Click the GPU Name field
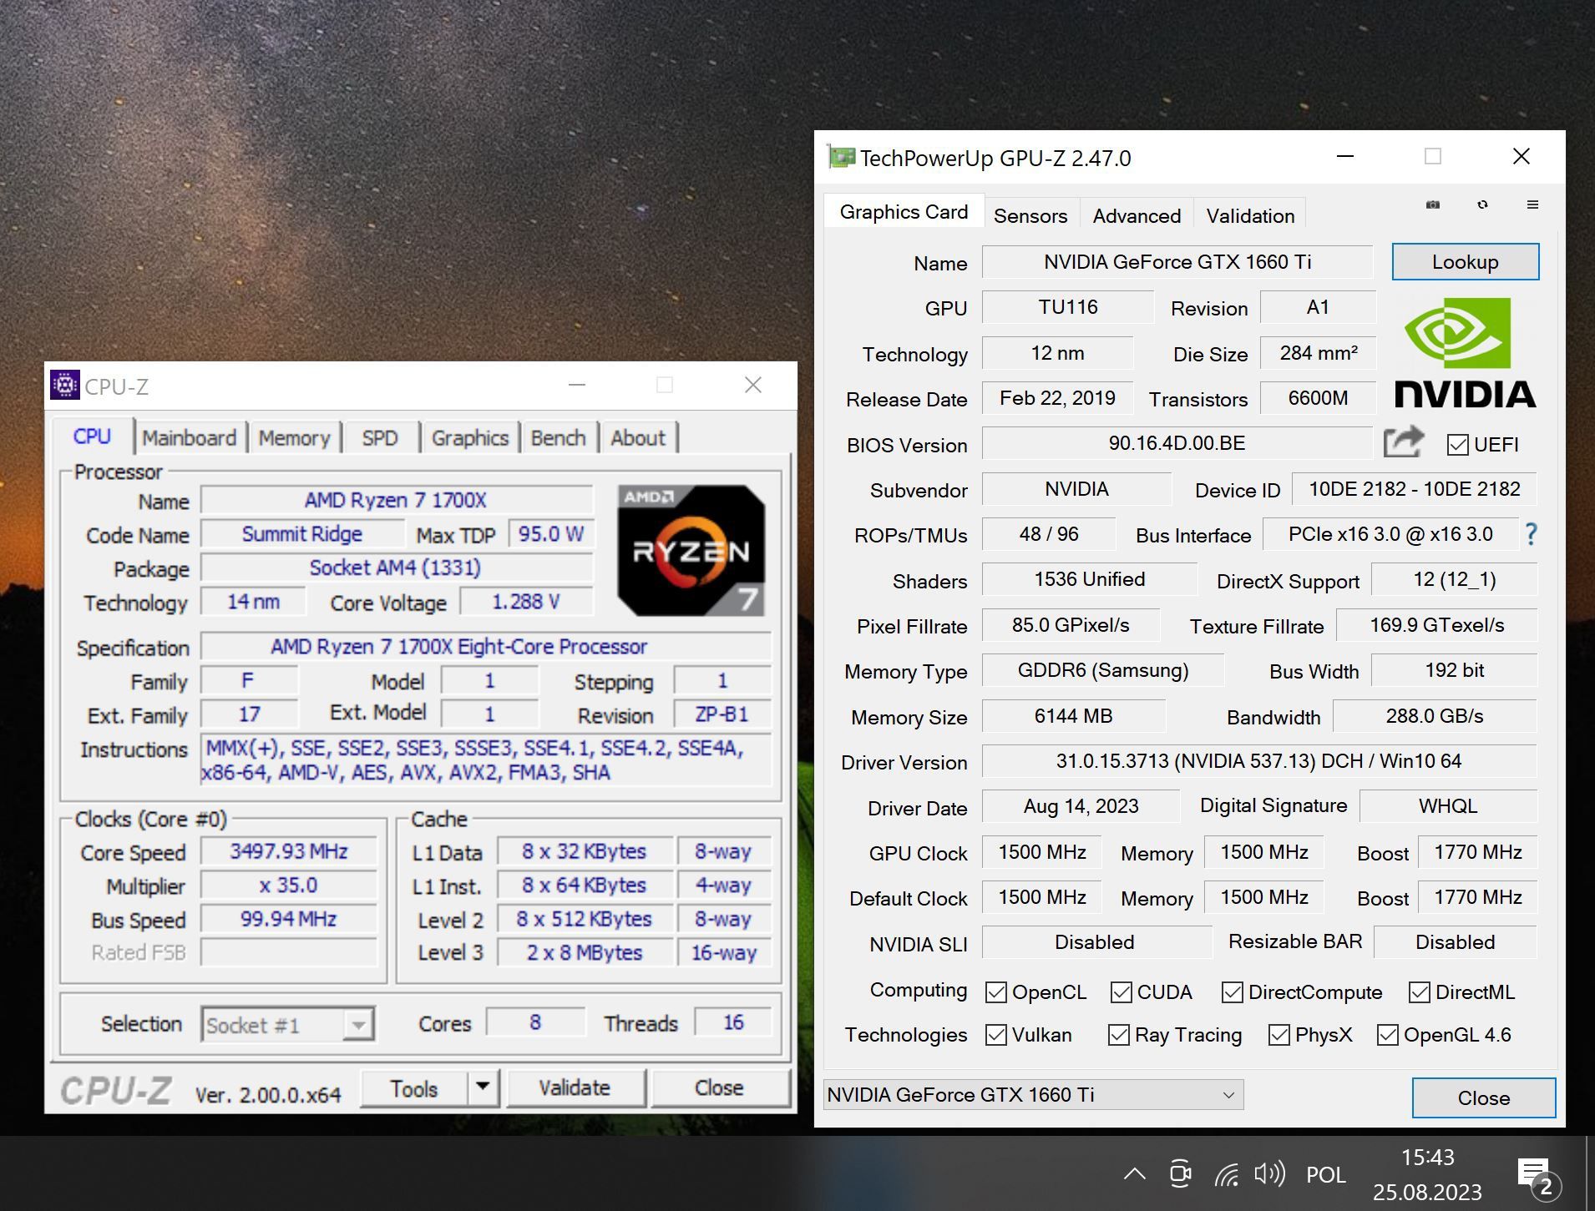Screen dimensions: 1595x1211 1177,262
